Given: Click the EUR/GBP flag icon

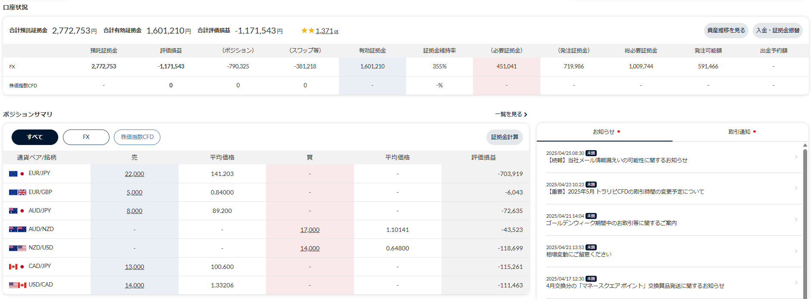Looking at the screenshot, I should (17, 192).
